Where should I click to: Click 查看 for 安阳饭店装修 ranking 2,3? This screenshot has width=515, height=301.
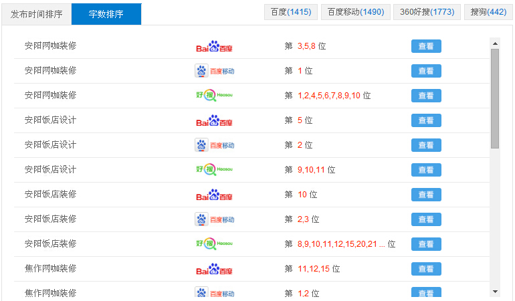[x=426, y=219]
